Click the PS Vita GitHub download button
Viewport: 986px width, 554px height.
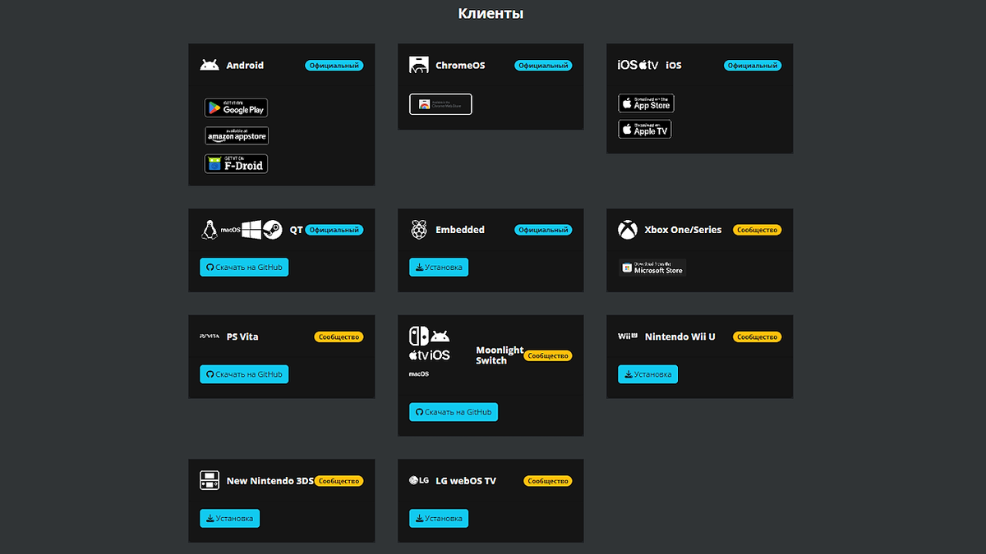[x=244, y=374]
